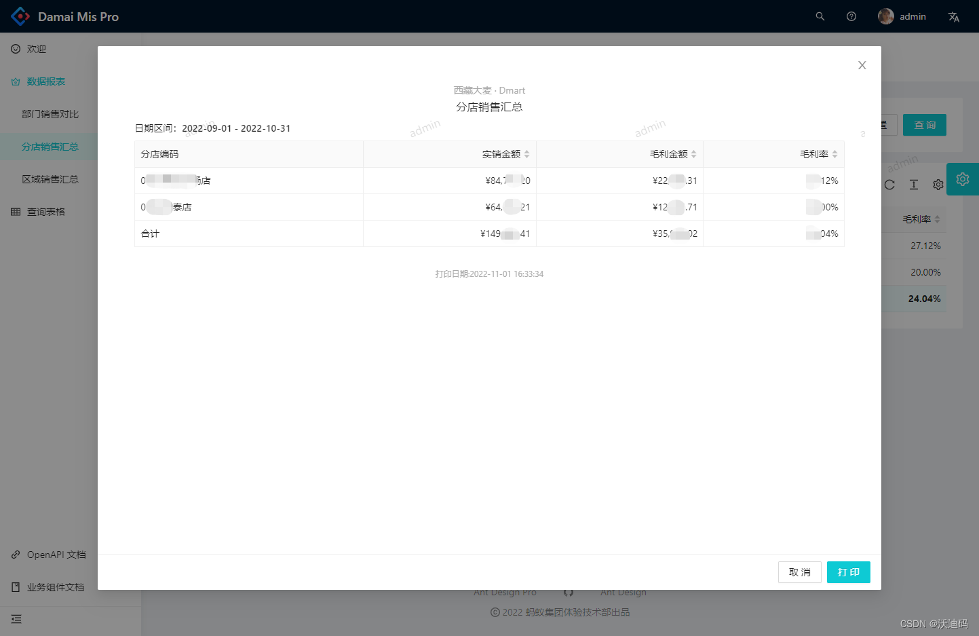Click the help question-mark icon in header
This screenshot has width=979, height=636.
click(851, 16)
